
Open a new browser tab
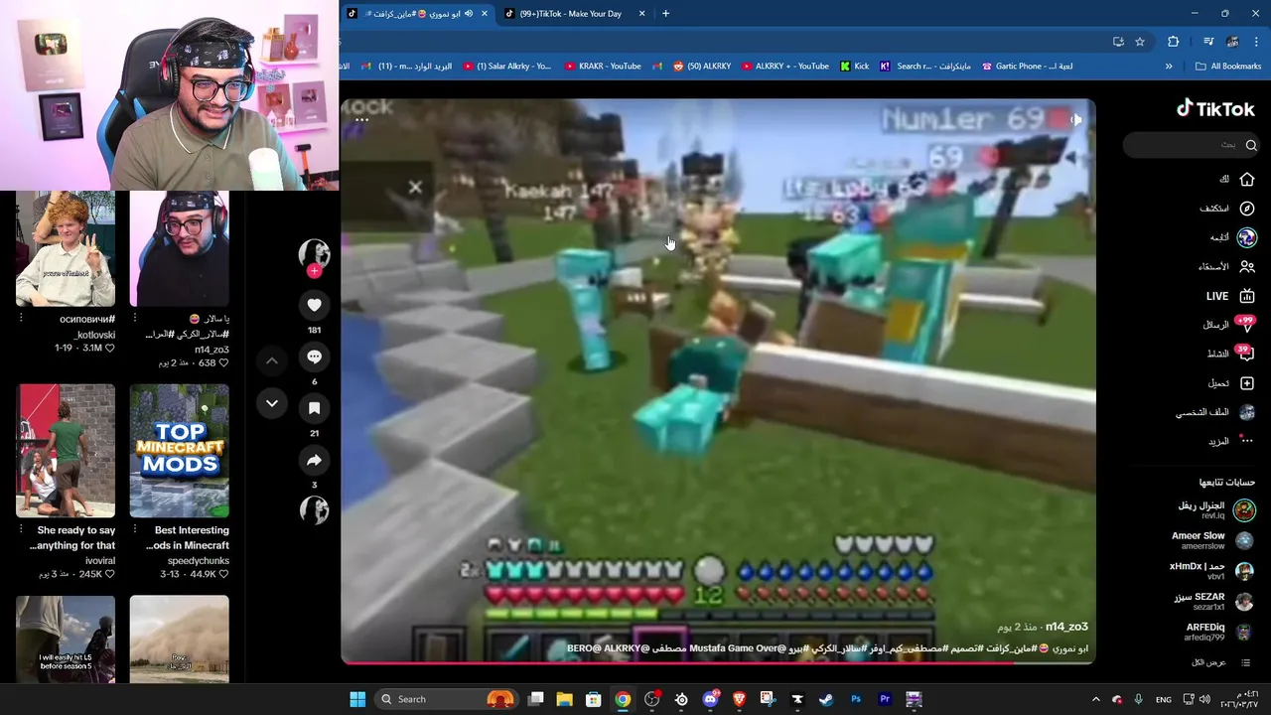(665, 14)
